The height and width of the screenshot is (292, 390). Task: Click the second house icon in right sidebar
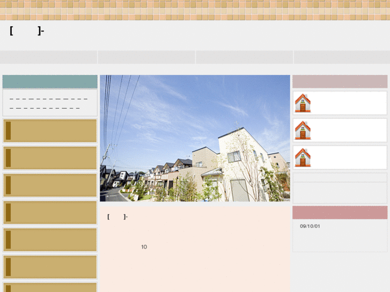[x=303, y=130]
